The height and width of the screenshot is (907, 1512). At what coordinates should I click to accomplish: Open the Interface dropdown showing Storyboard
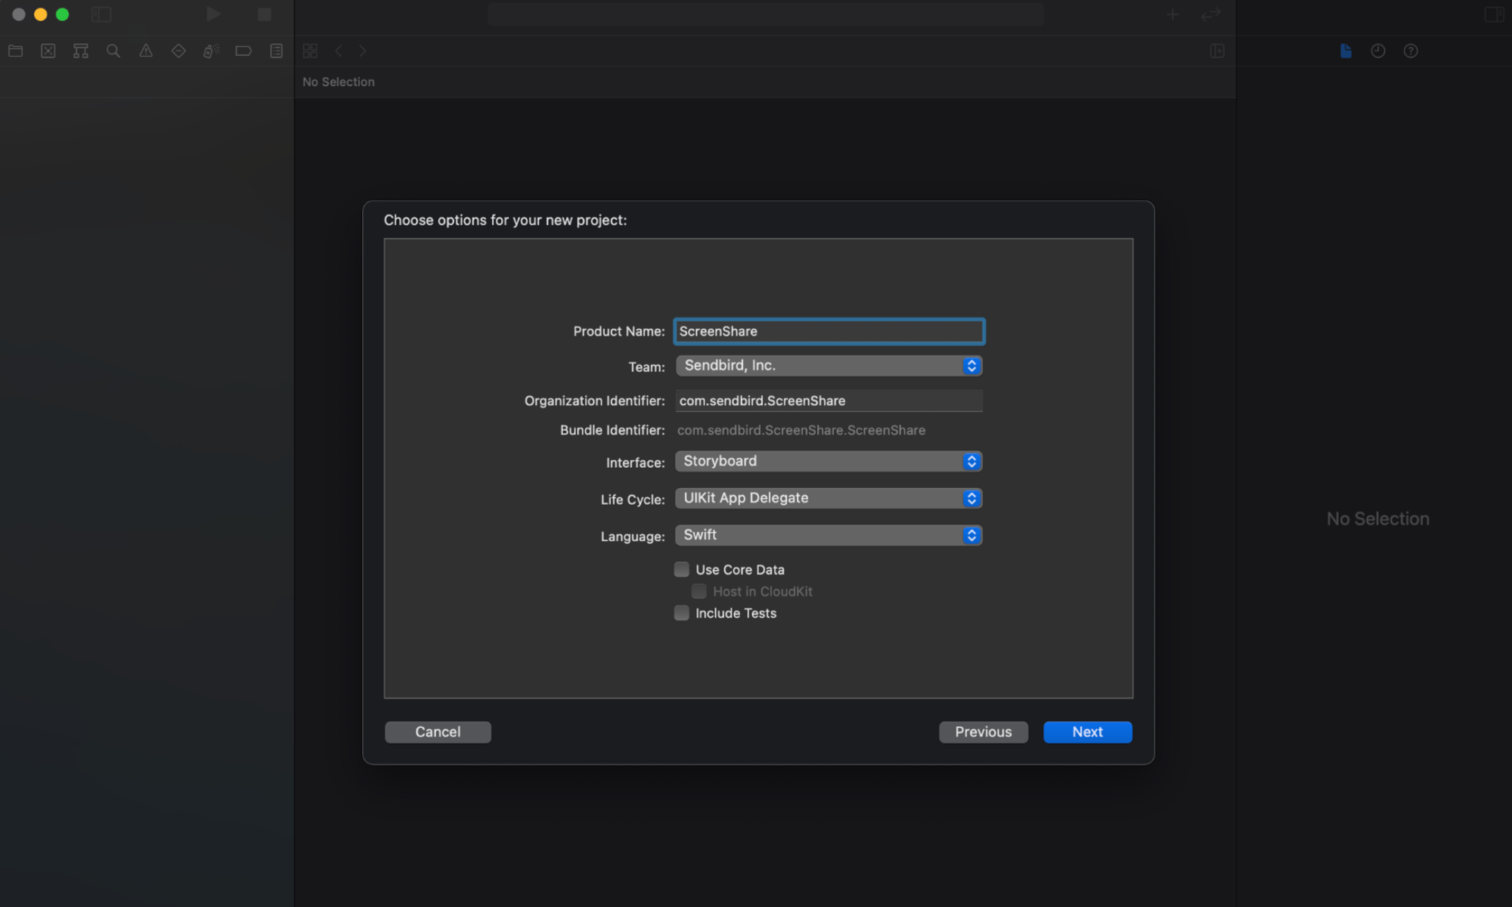(x=829, y=461)
